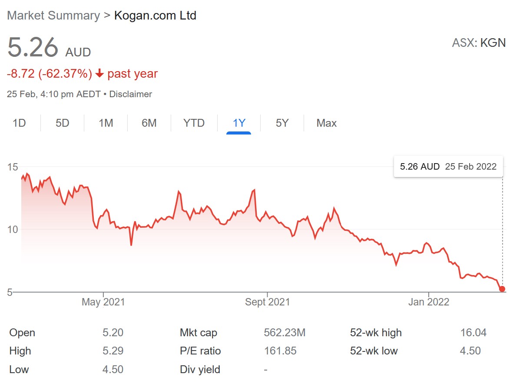
Task: Click the red endpoint dot on chart
Action: [x=502, y=289]
